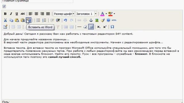Paste as plain text (clipboard with T)
Screen dimensions: 184x103
point(23,20)
